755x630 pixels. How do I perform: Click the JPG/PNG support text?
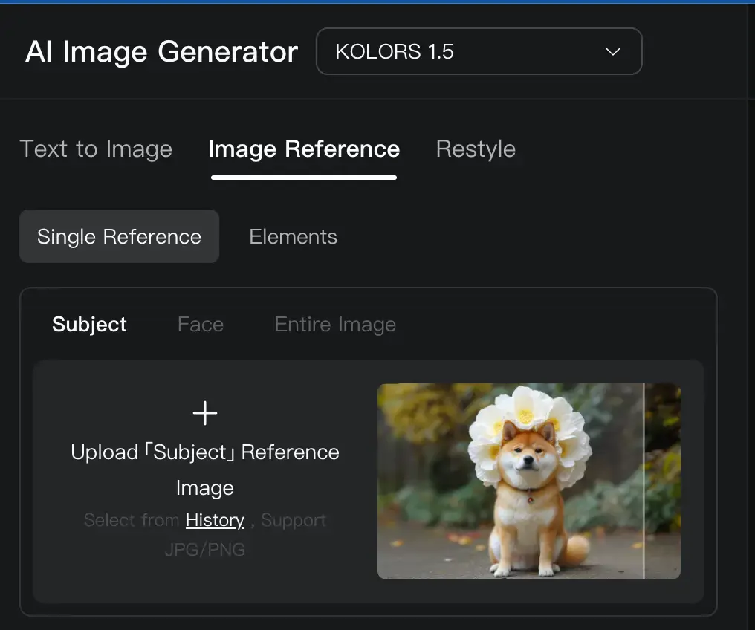pos(205,549)
